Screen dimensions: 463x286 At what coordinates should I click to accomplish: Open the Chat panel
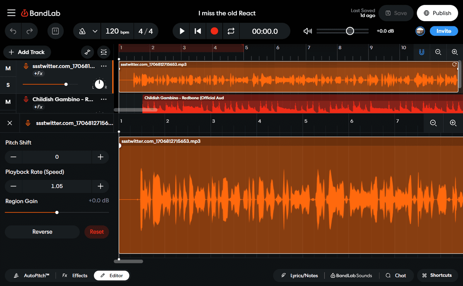coord(396,276)
